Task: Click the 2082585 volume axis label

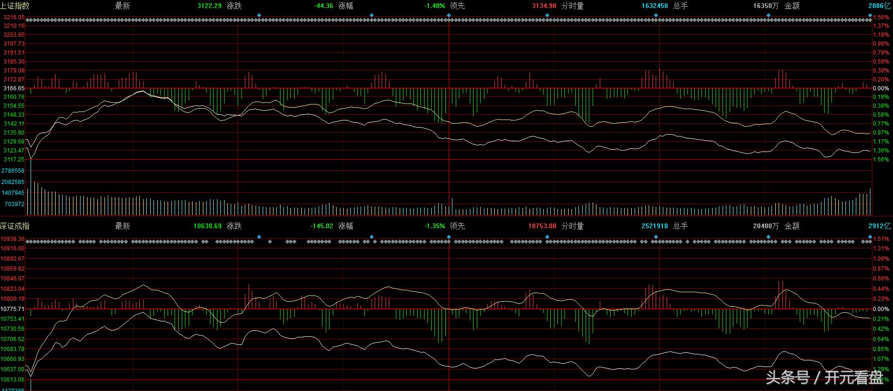Action: 13,182
